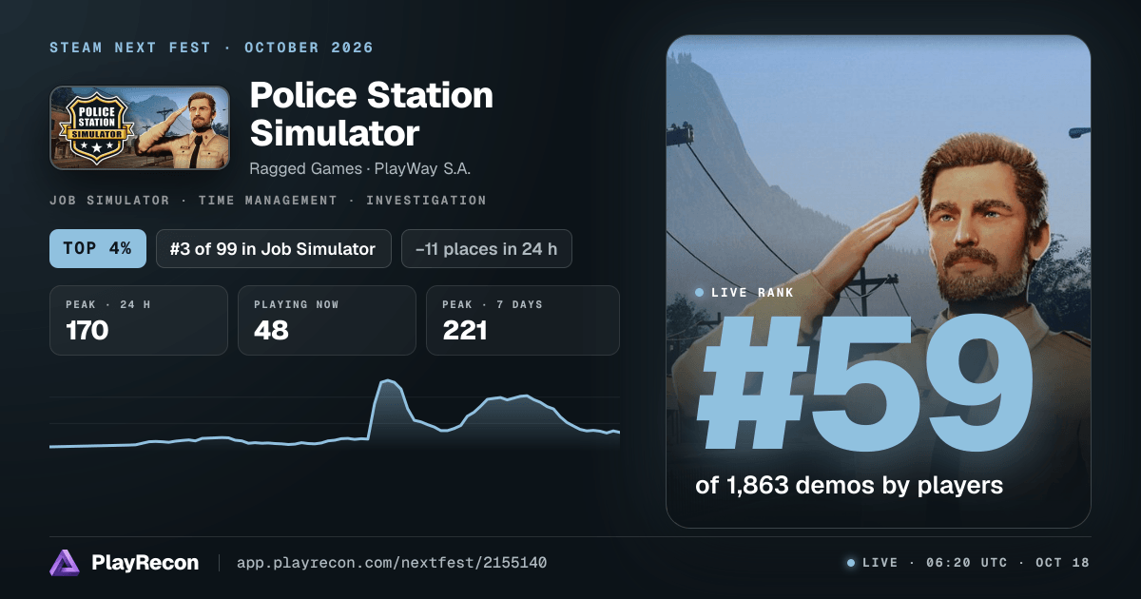Select the PLAYING NOW stat card
Screen dimensions: 1141x599
tap(327, 320)
